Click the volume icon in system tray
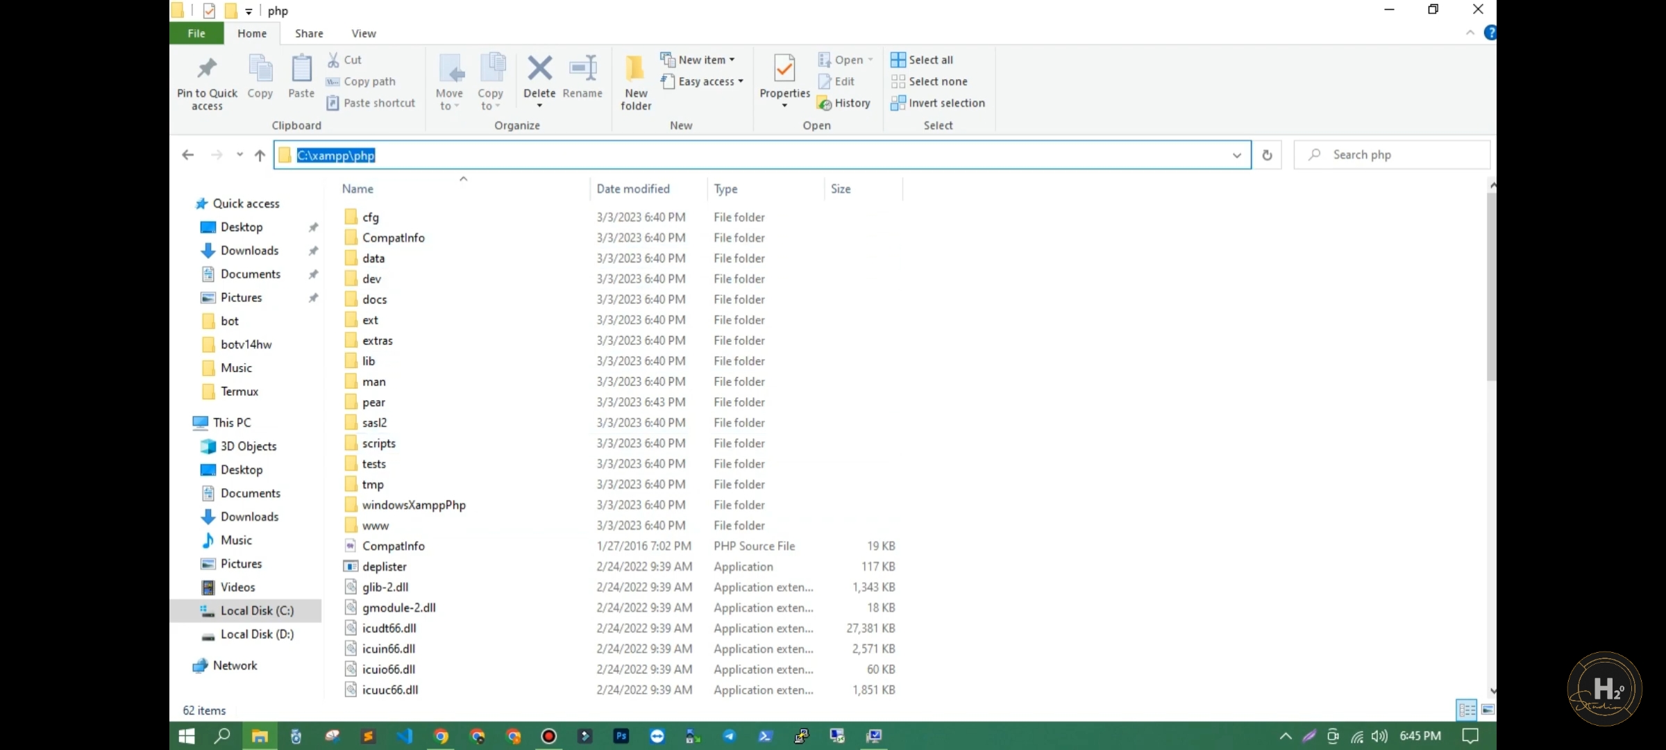The height and width of the screenshot is (750, 1666). coord(1379,737)
